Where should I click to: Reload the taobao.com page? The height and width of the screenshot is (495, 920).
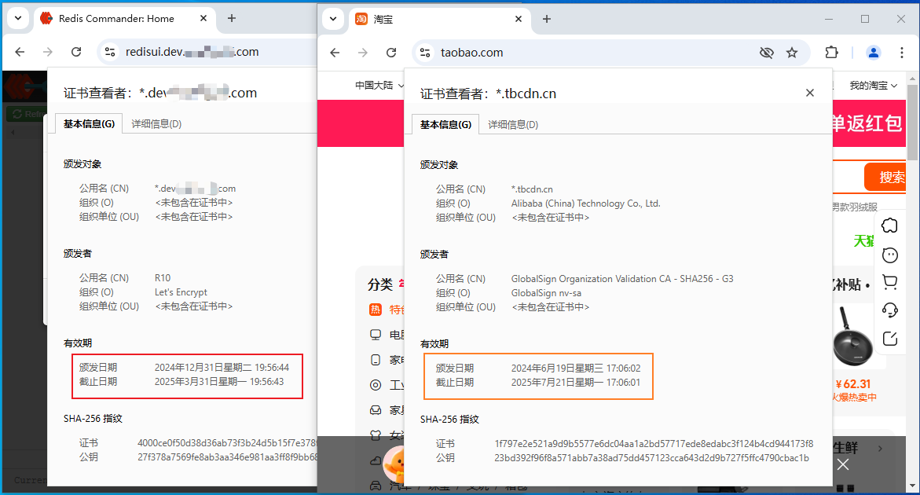click(391, 53)
